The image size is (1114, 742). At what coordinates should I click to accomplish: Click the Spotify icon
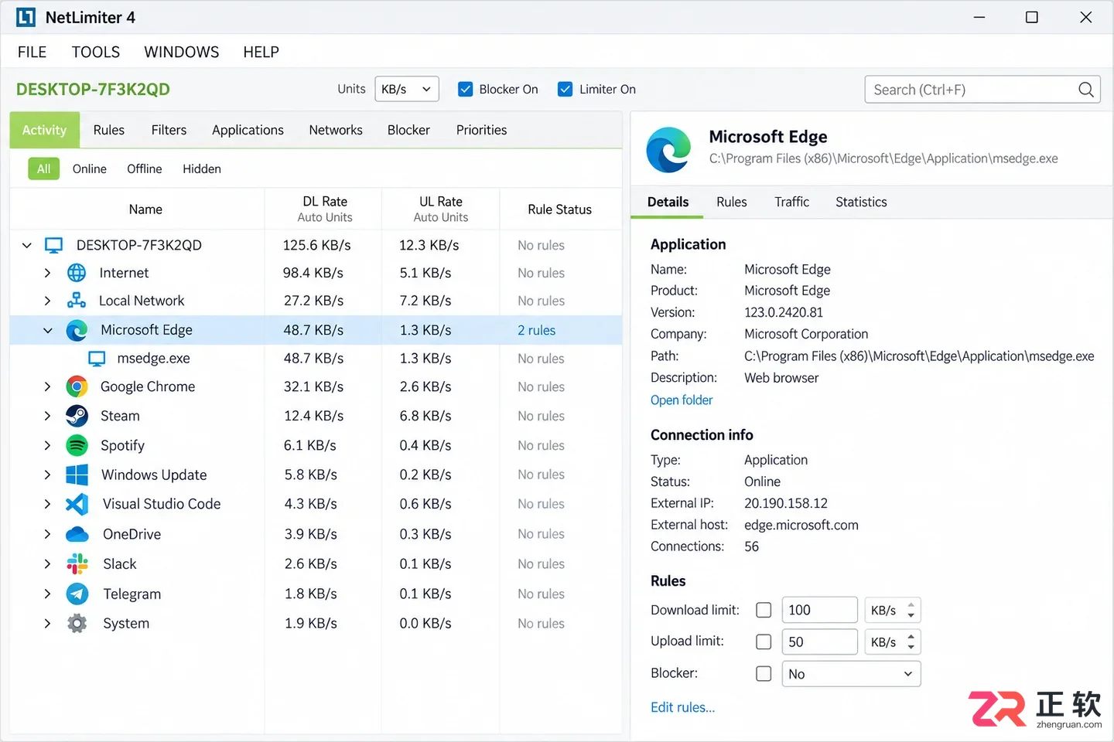(77, 445)
